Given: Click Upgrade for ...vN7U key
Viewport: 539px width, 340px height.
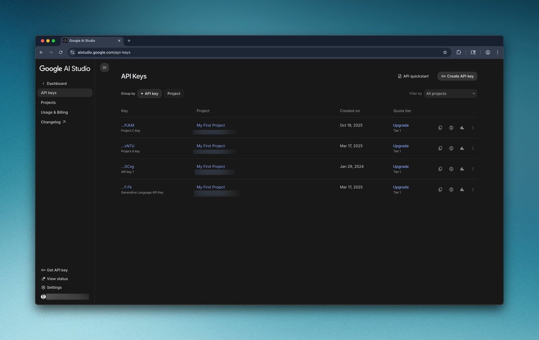Looking at the screenshot, I should 401,146.
